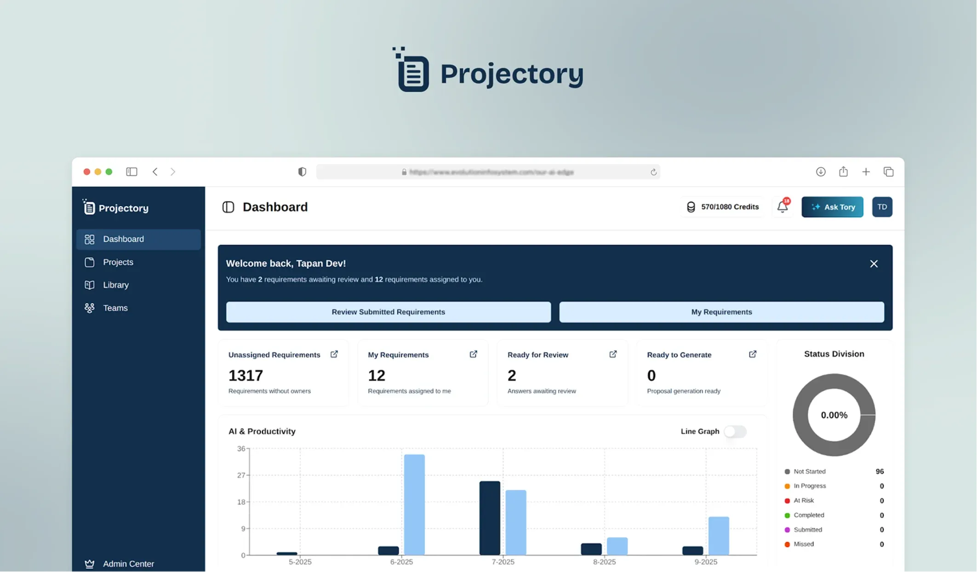Click Review Submitted Requirements button
The width and height of the screenshot is (977, 572).
click(388, 312)
